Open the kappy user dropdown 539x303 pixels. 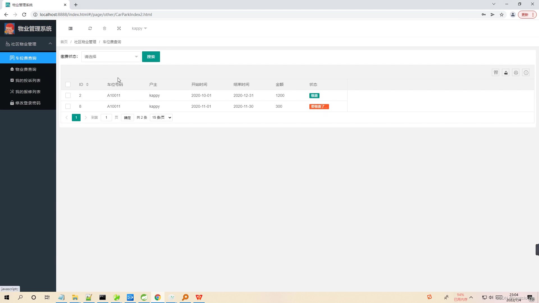tap(139, 28)
